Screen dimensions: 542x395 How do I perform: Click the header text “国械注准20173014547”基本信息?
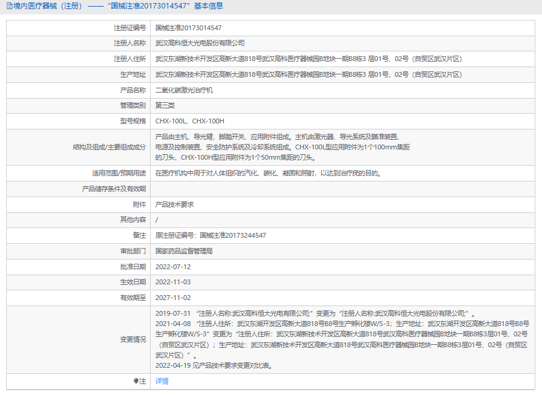click(165, 6)
